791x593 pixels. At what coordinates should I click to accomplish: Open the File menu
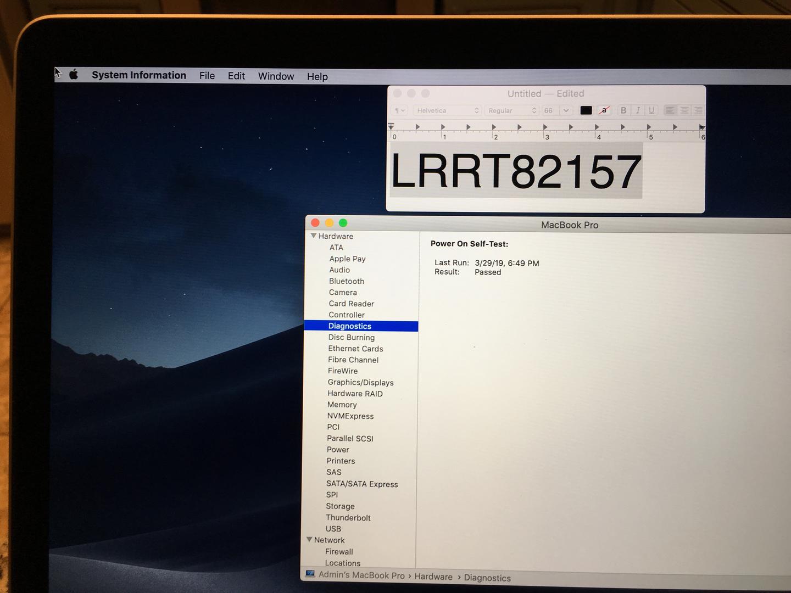click(x=207, y=76)
